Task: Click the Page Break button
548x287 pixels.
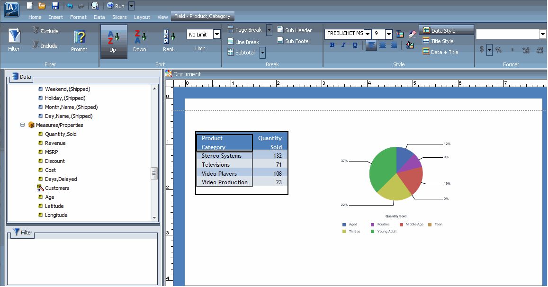Action: tap(245, 30)
